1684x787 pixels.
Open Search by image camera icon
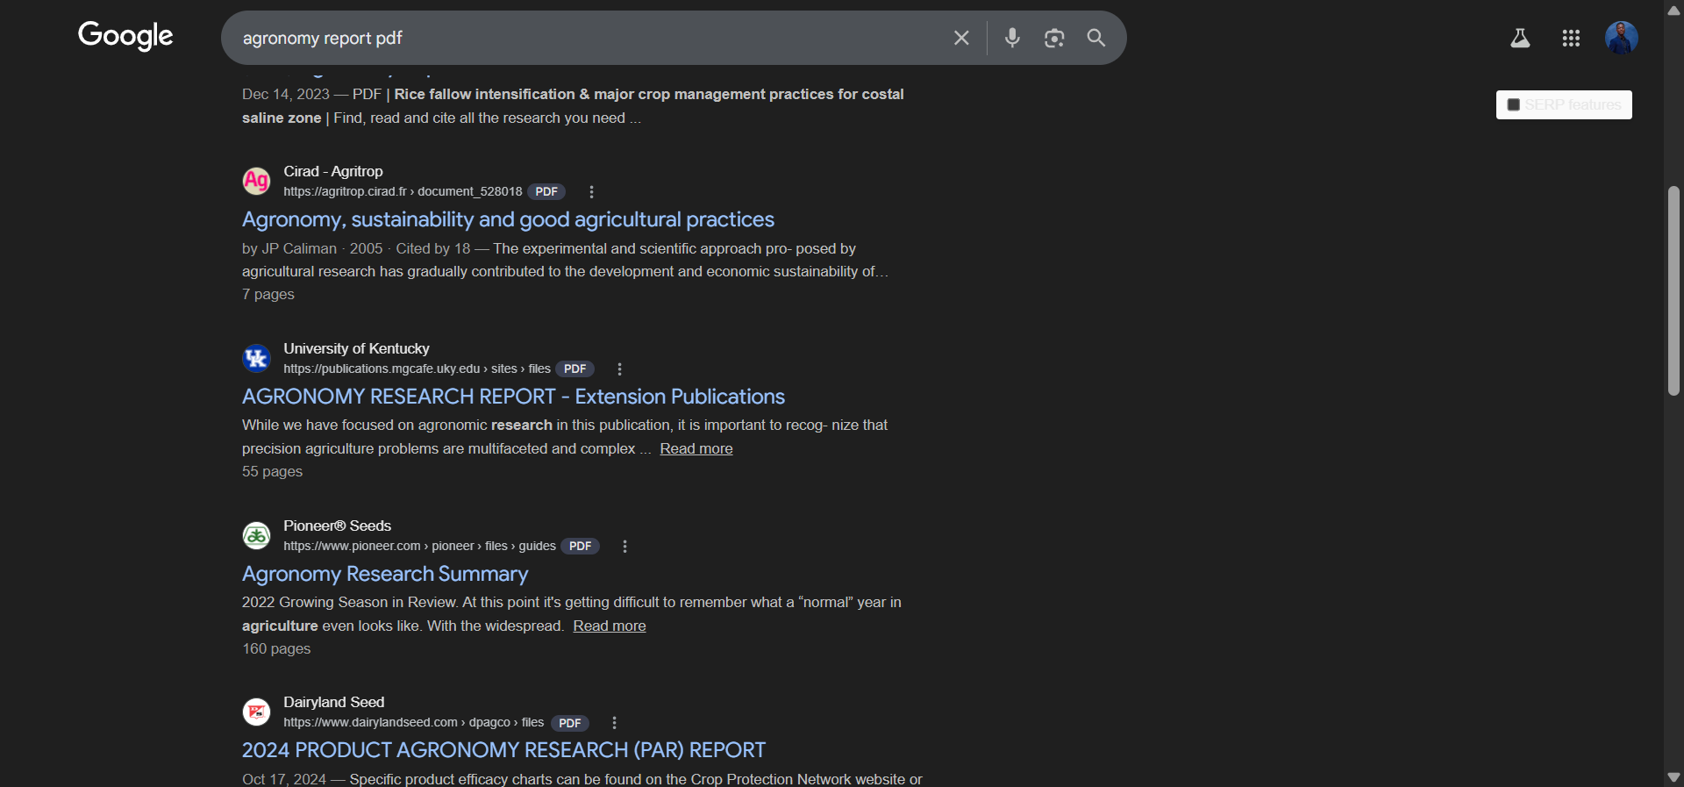tap(1054, 38)
